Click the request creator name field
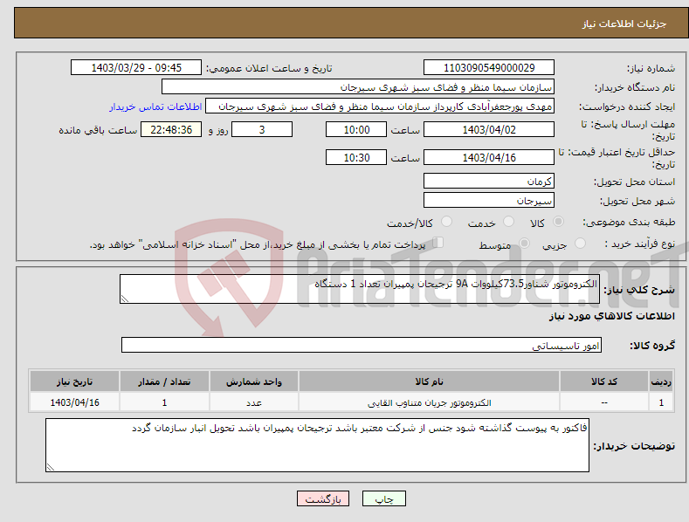The width and height of the screenshot is (689, 522). [380, 106]
